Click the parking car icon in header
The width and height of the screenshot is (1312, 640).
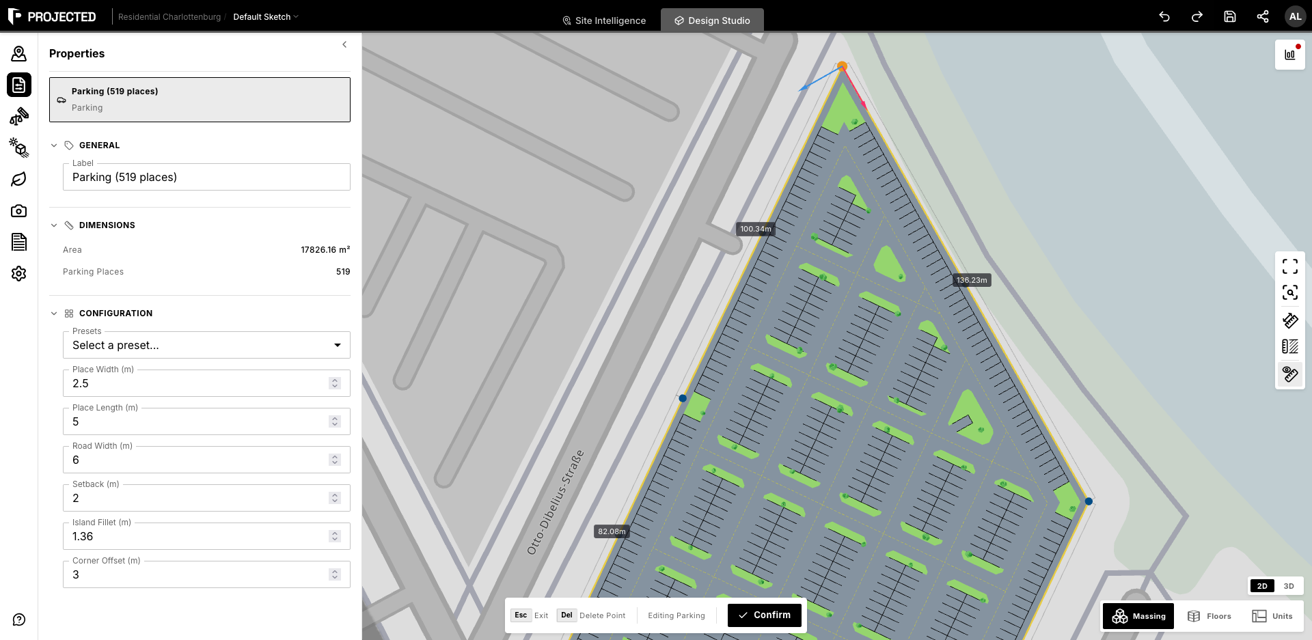coord(61,100)
